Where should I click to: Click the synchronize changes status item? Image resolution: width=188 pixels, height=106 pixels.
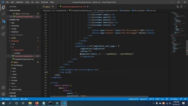coord(15,99)
